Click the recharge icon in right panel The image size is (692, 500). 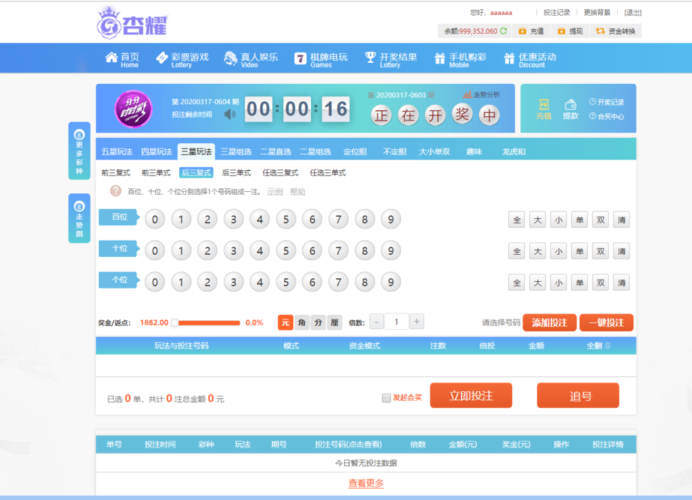click(543, 105)
